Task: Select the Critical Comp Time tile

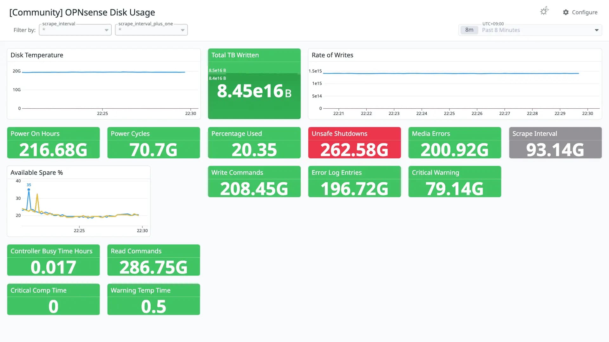Action: [x=53, y=300]
